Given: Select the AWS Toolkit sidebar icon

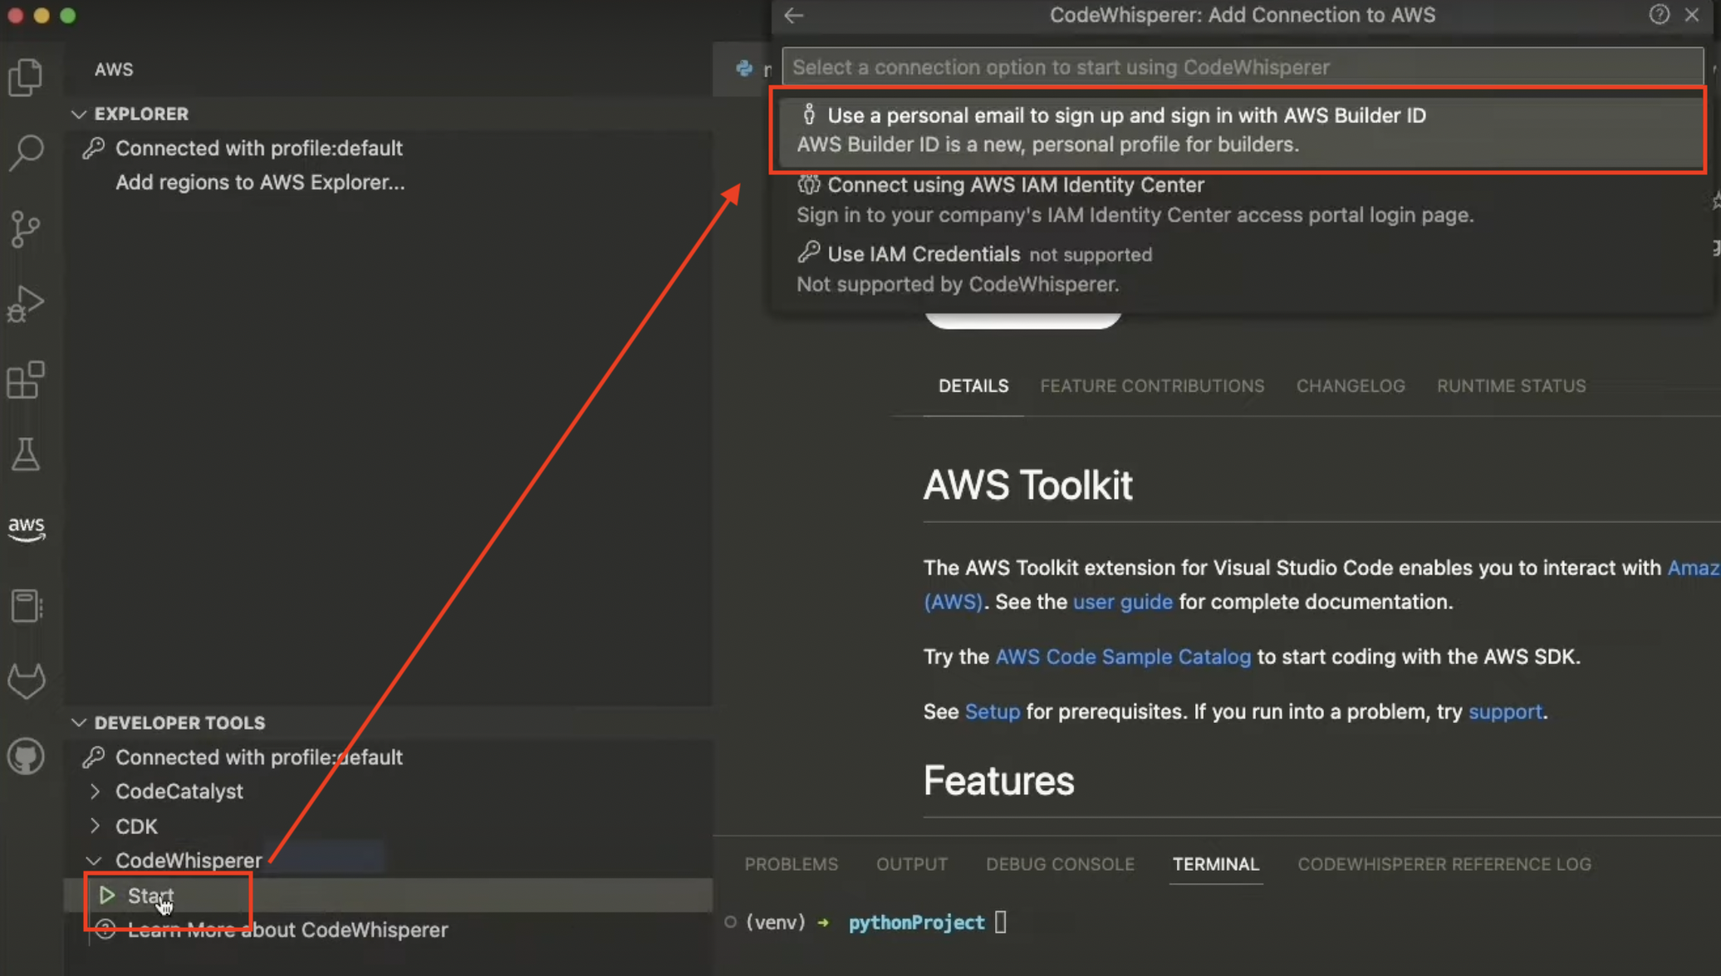Looking at the screenshot, I should pyautogui.click(x=26, y=529).
